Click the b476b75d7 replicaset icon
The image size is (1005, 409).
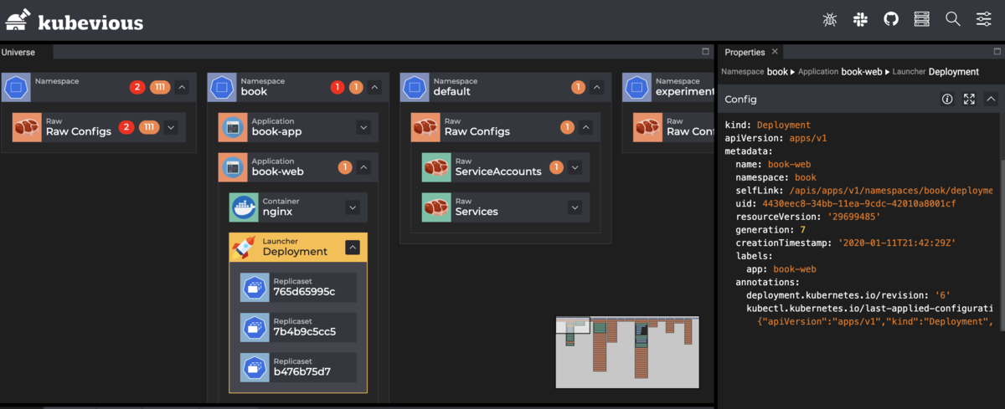(x=255, y=367)
